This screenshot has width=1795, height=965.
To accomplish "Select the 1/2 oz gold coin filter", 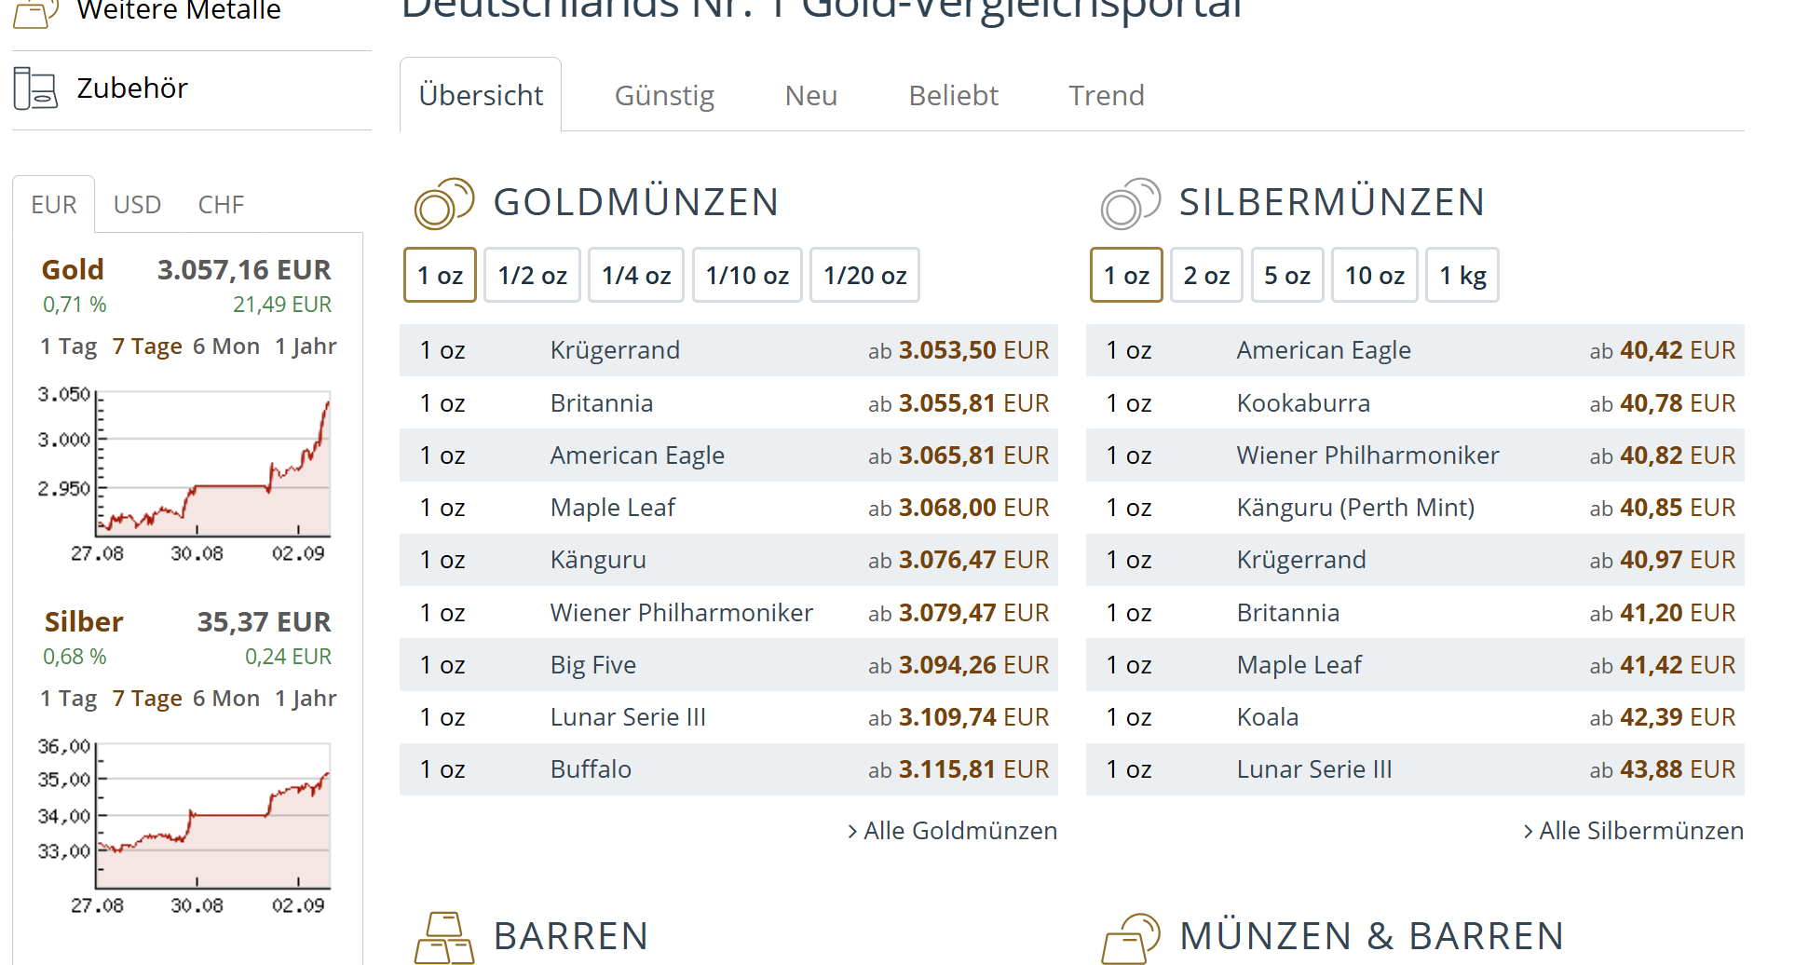I will 532,276.
